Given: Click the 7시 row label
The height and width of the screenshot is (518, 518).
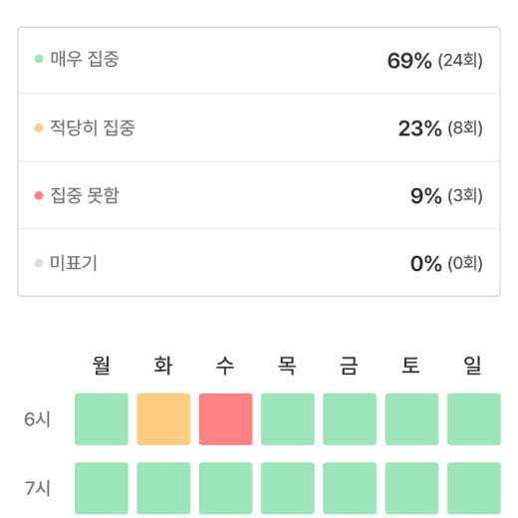Looking at the screenshot, I should tap(37, 488).
